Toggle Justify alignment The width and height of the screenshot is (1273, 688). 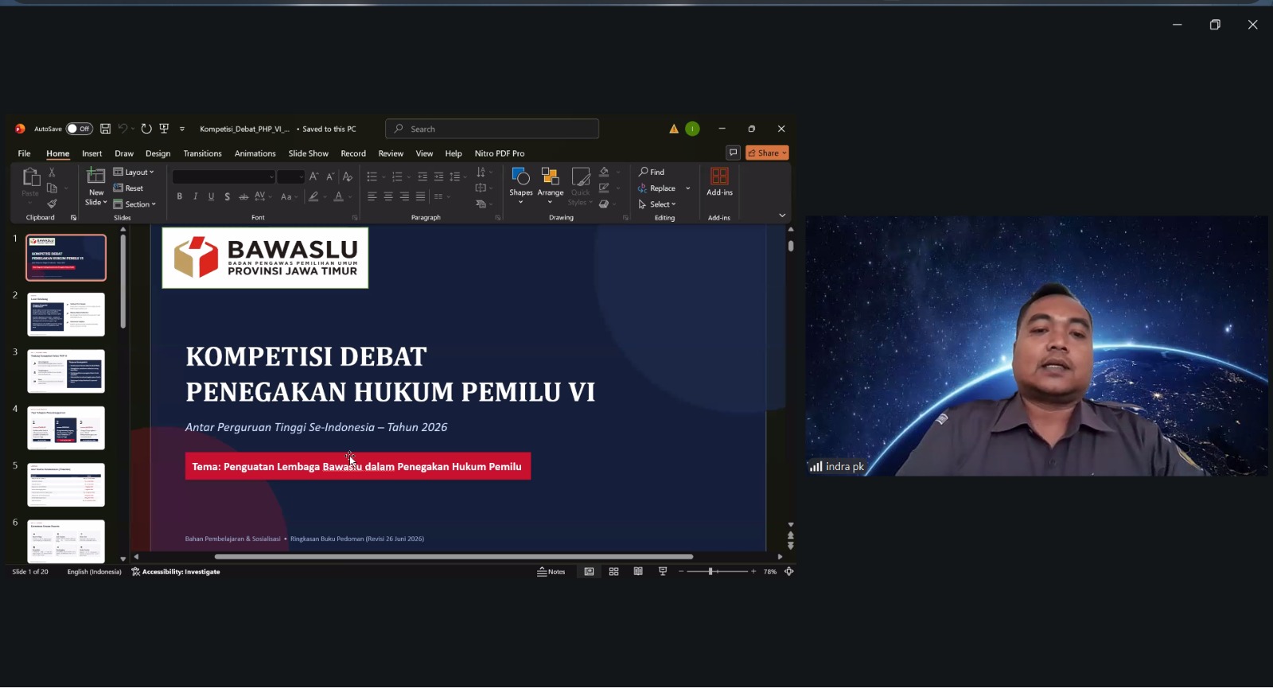pos(420,196)
